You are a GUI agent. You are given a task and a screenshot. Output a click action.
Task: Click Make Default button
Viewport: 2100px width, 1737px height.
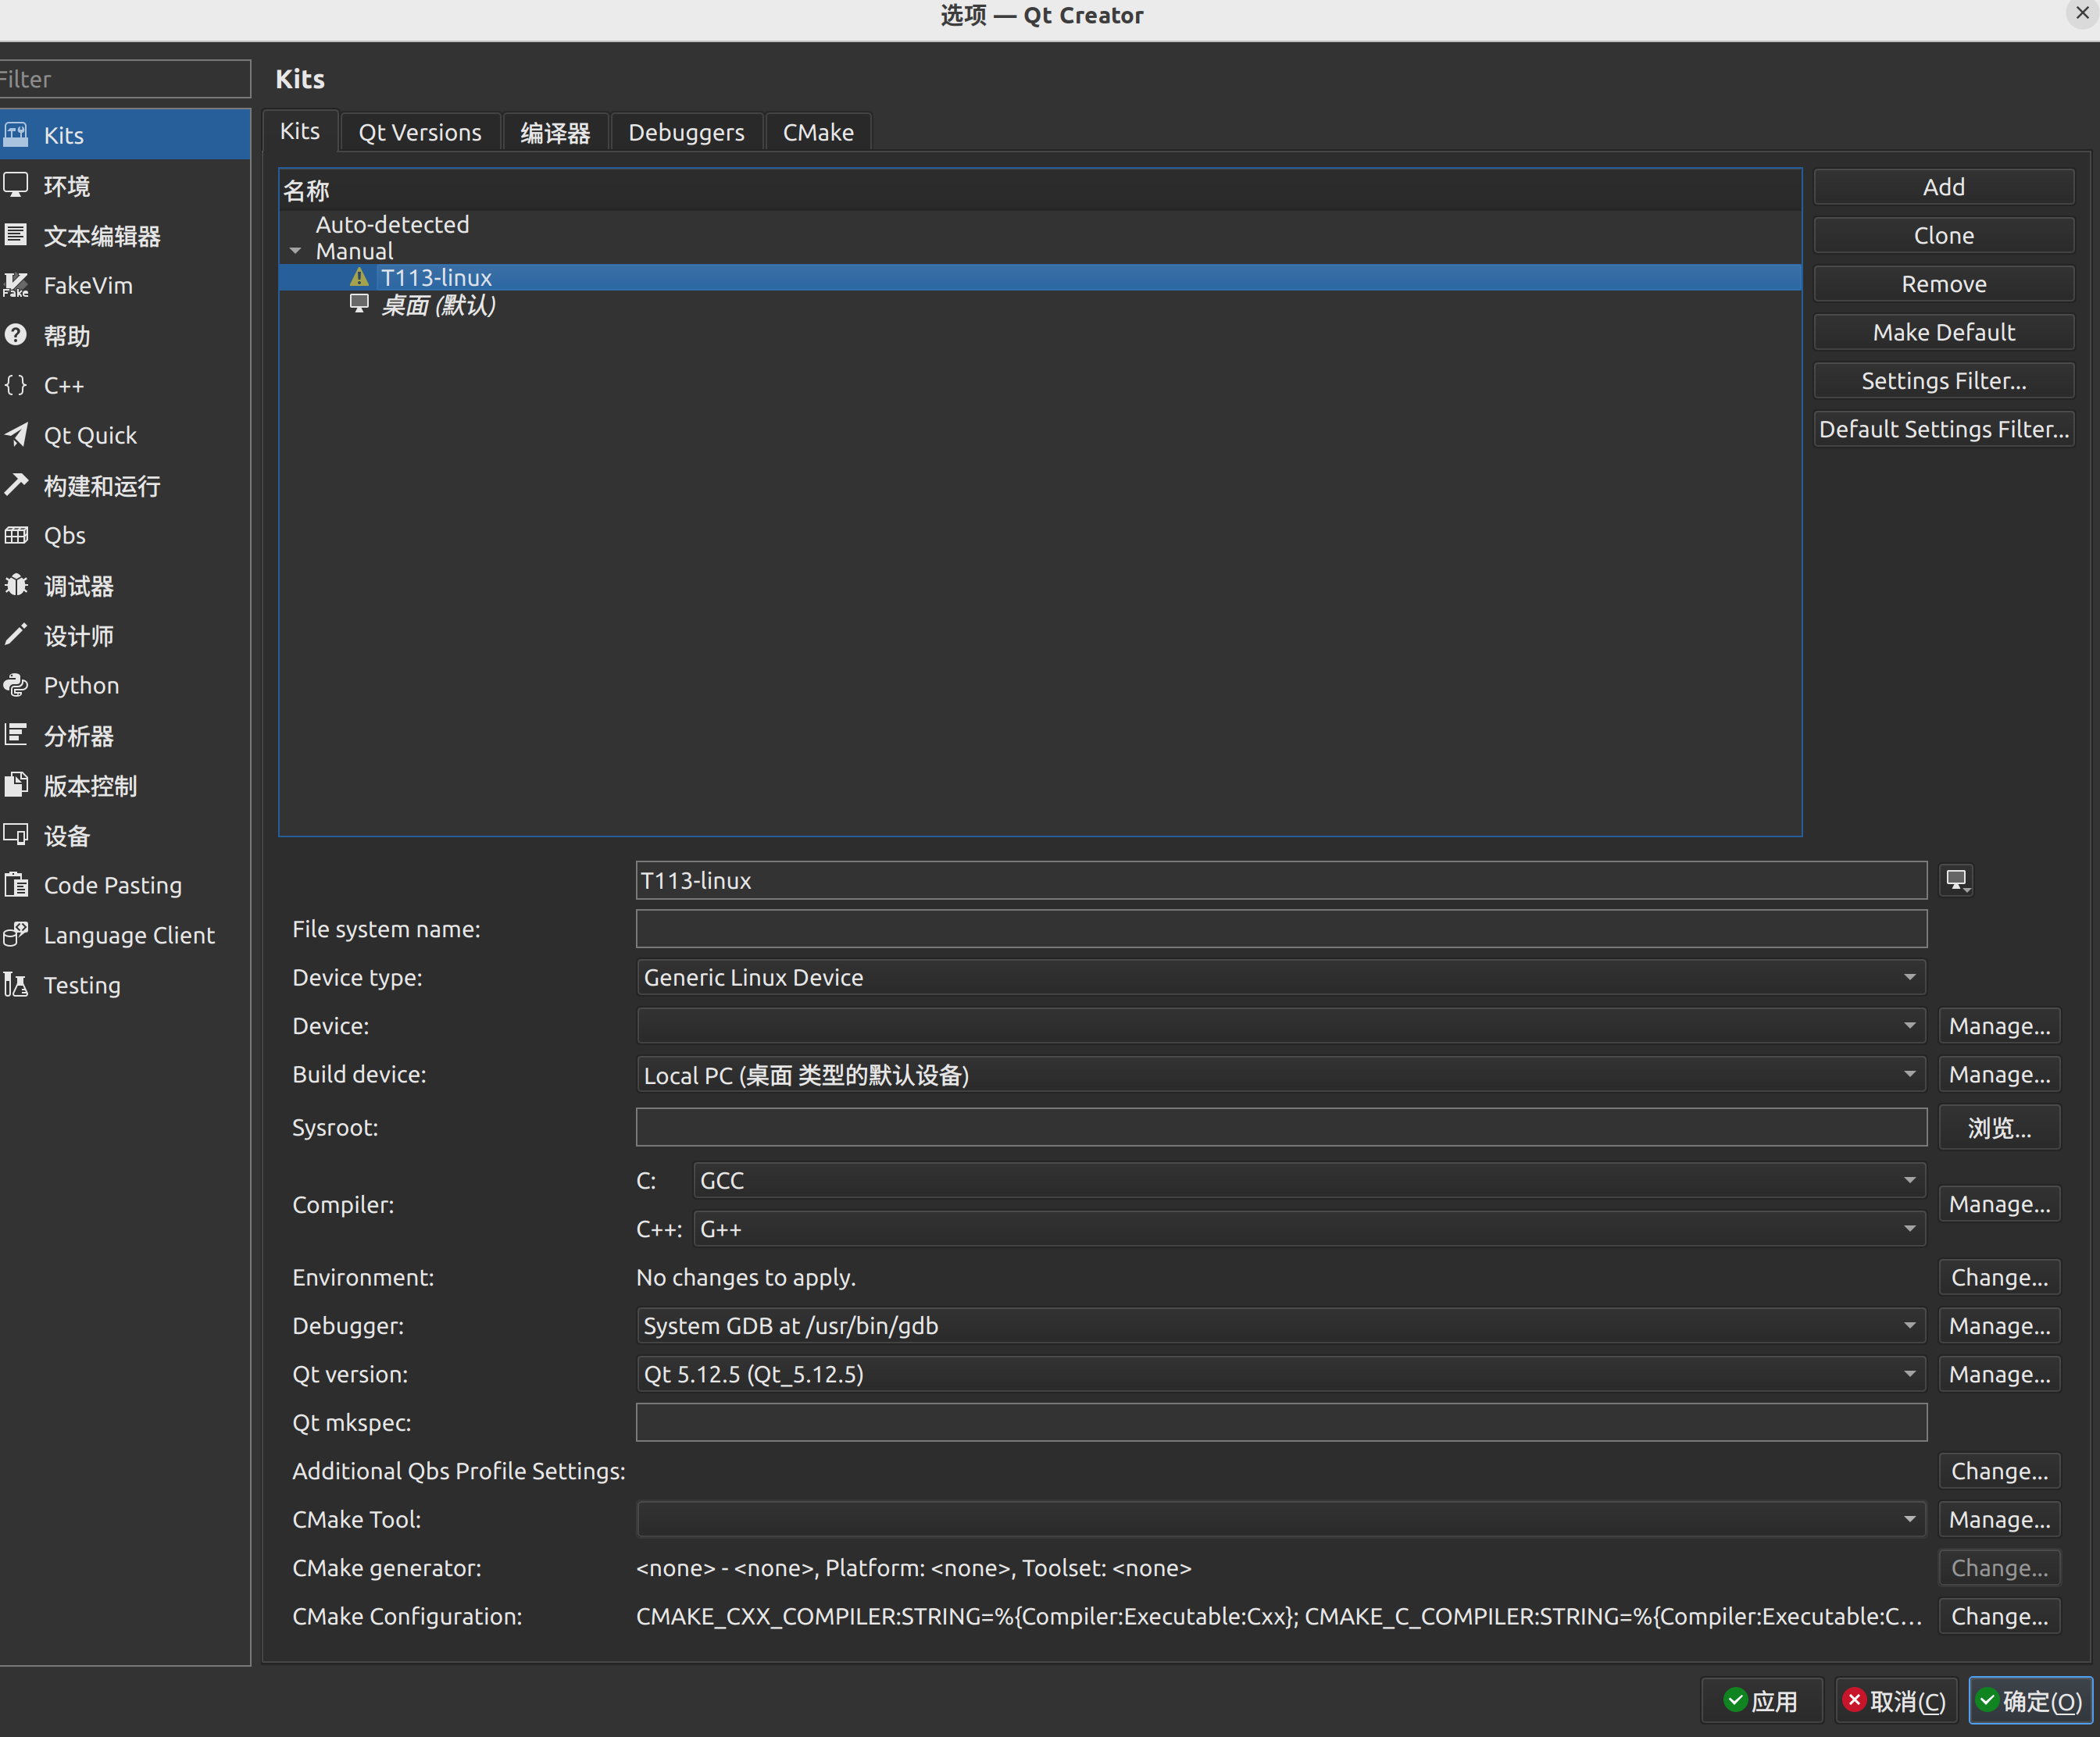[1943, 332]
